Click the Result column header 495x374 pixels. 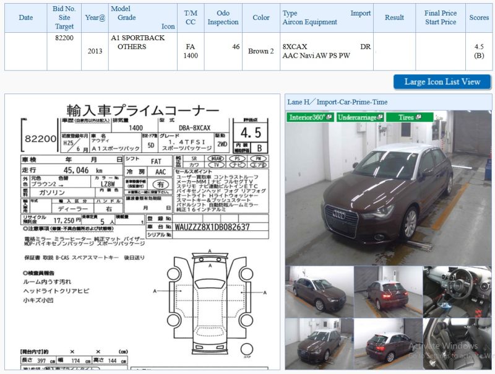394,18
